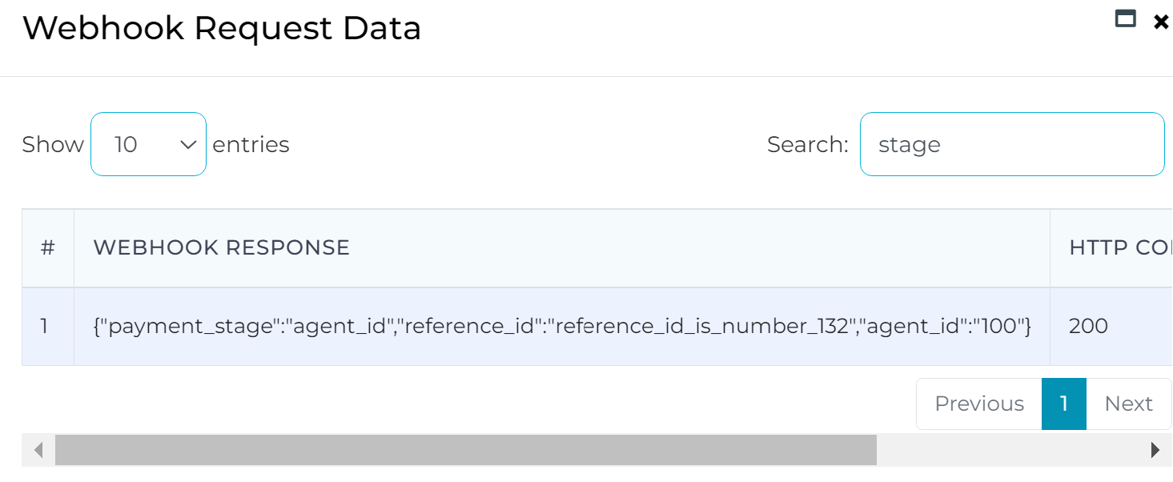The height and width of the screenshot is (482, 1173).
Task: Click the horizontal scrollbar right arrow
Action: 1155,450
